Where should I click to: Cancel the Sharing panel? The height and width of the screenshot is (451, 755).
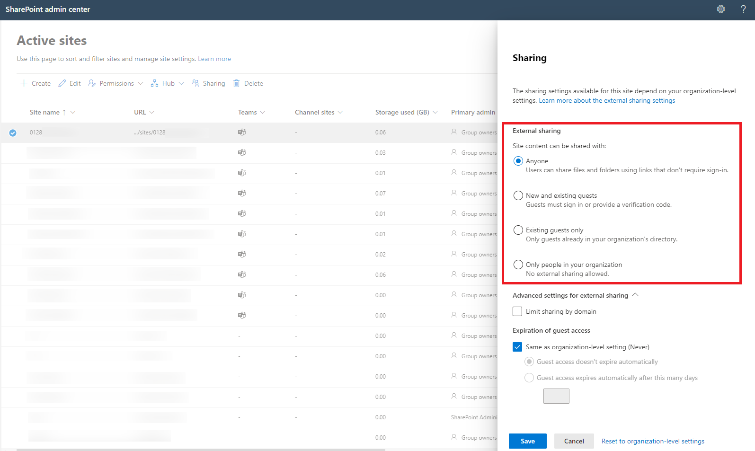coord(574,441)
